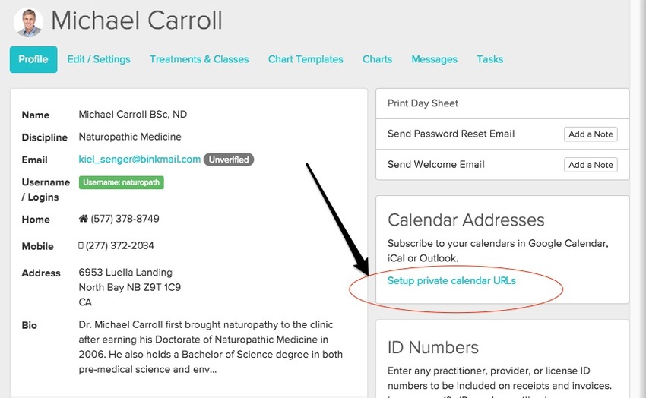Viewport: 646px width, 398px height.
Task: Click the Unverified email badge
Action: [x=229, y=160]
